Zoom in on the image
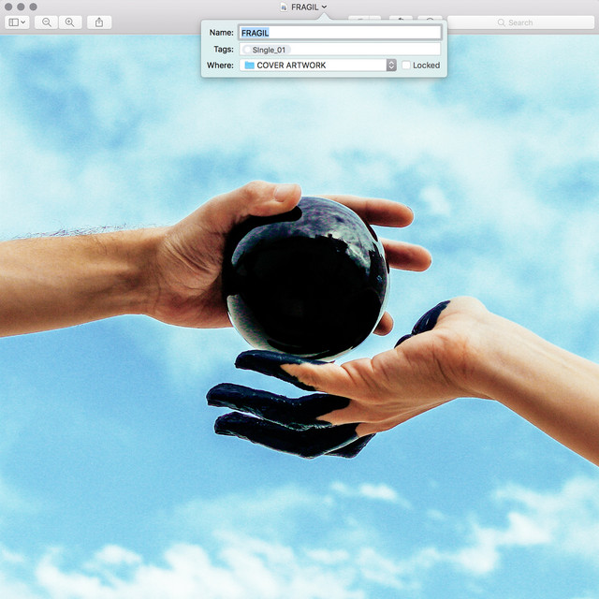 pyautogui.click(x=68, y=22)
